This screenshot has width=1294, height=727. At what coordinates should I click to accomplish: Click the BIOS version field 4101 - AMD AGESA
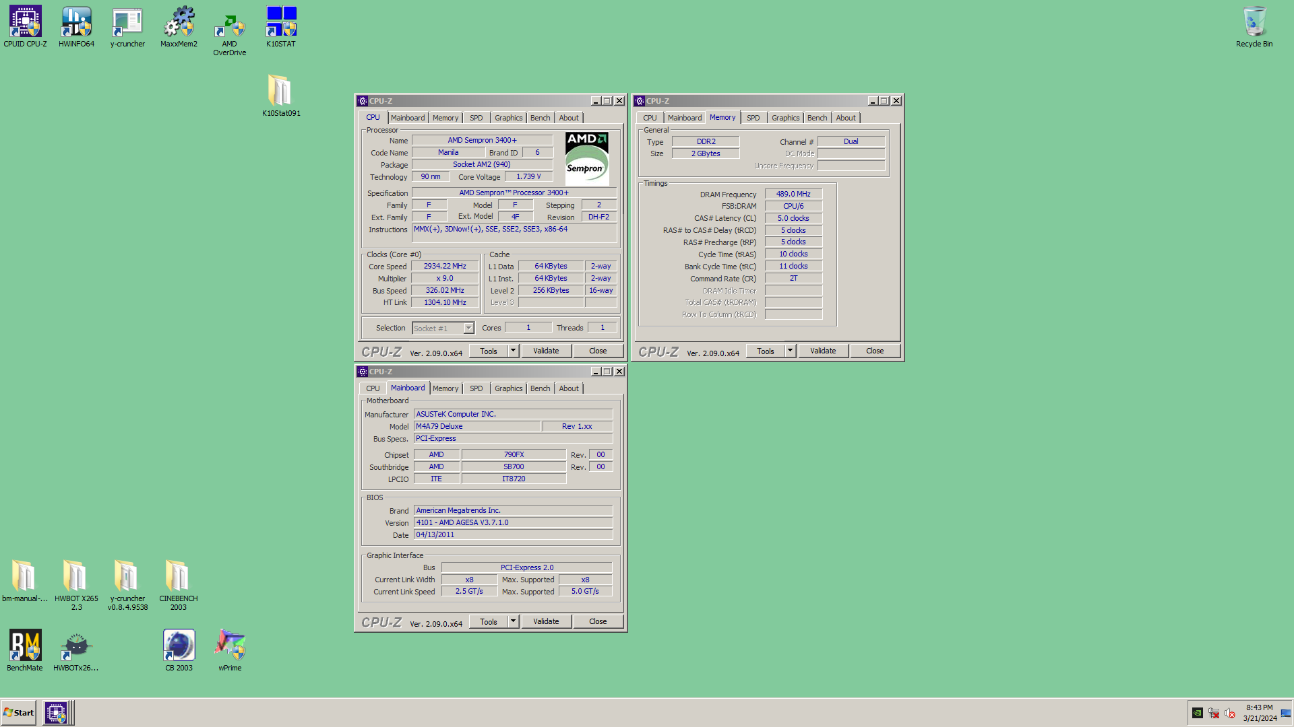pos(513,522)
